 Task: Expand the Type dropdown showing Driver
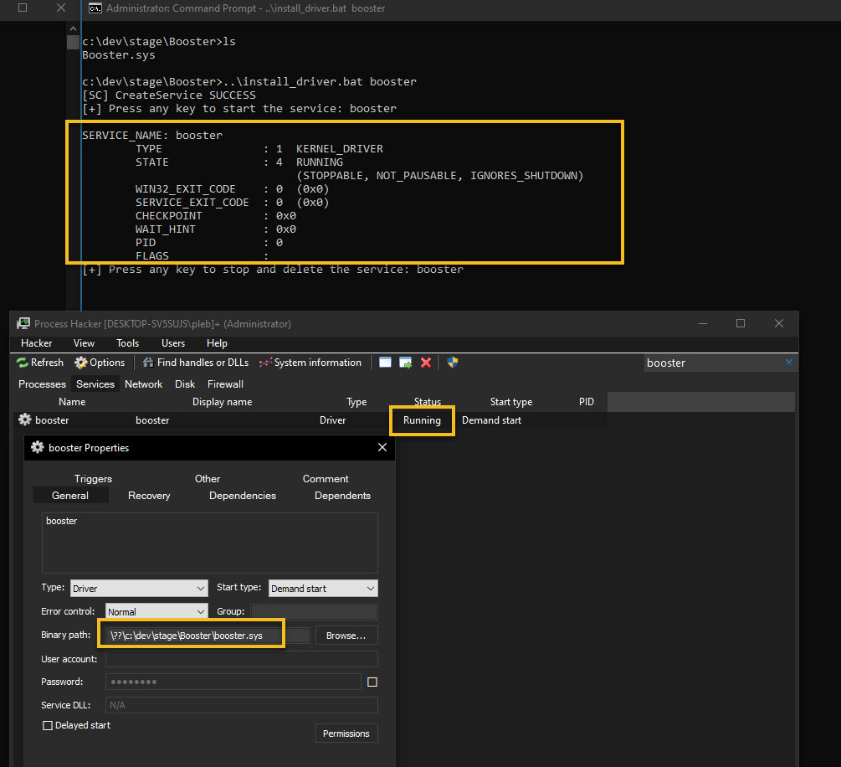pos(139,589)
